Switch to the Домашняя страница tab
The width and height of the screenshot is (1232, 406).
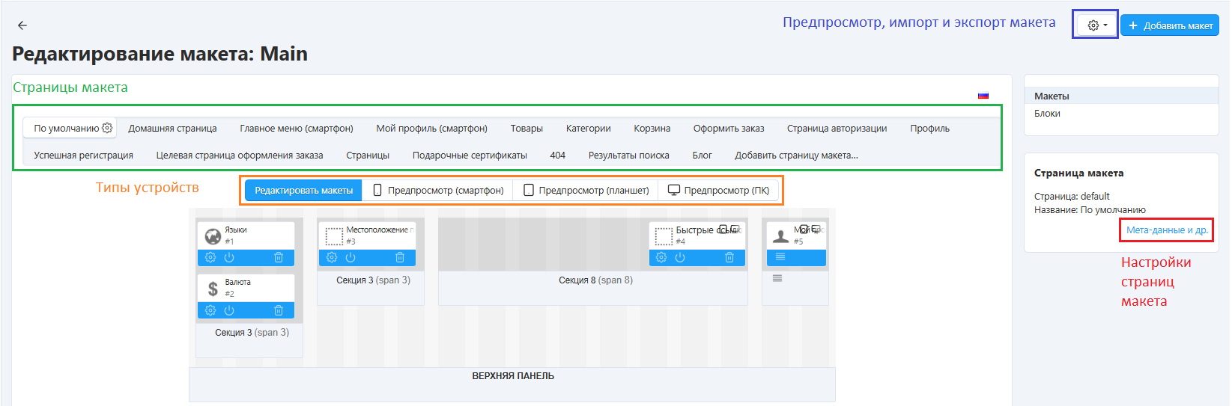coord(172,129)
